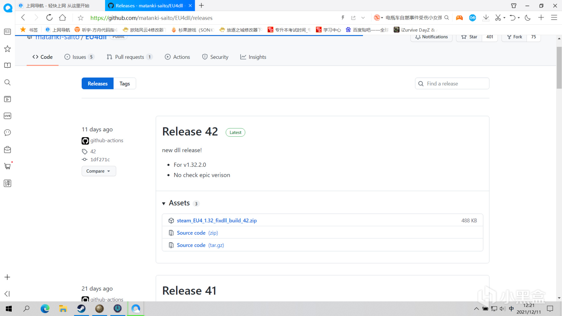Open the browser downloads icon
Viewport: 562px width, 316px height.
tap(486, 18)
